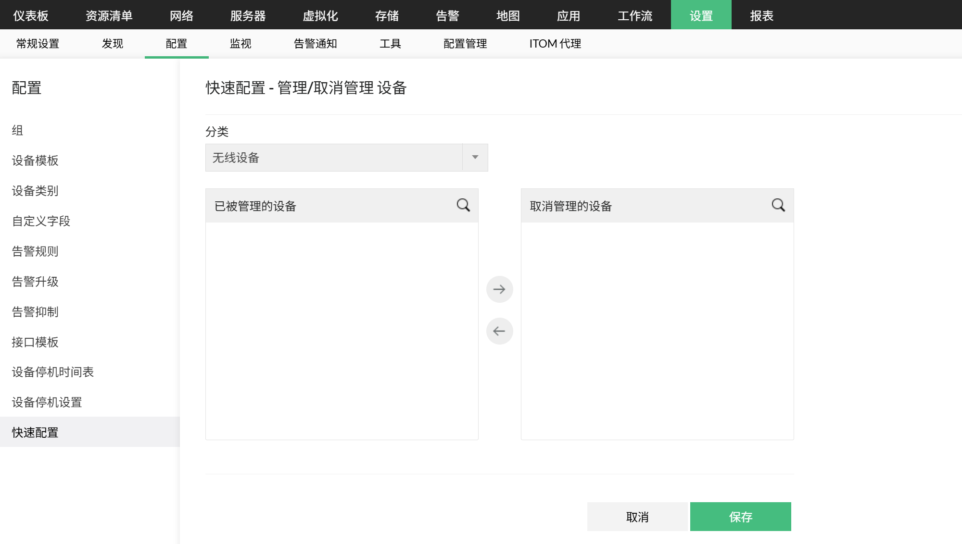This screenshot has height=544, width=962.
Task: Switch to the 告警通知 tab
Action: pos(316,44)
